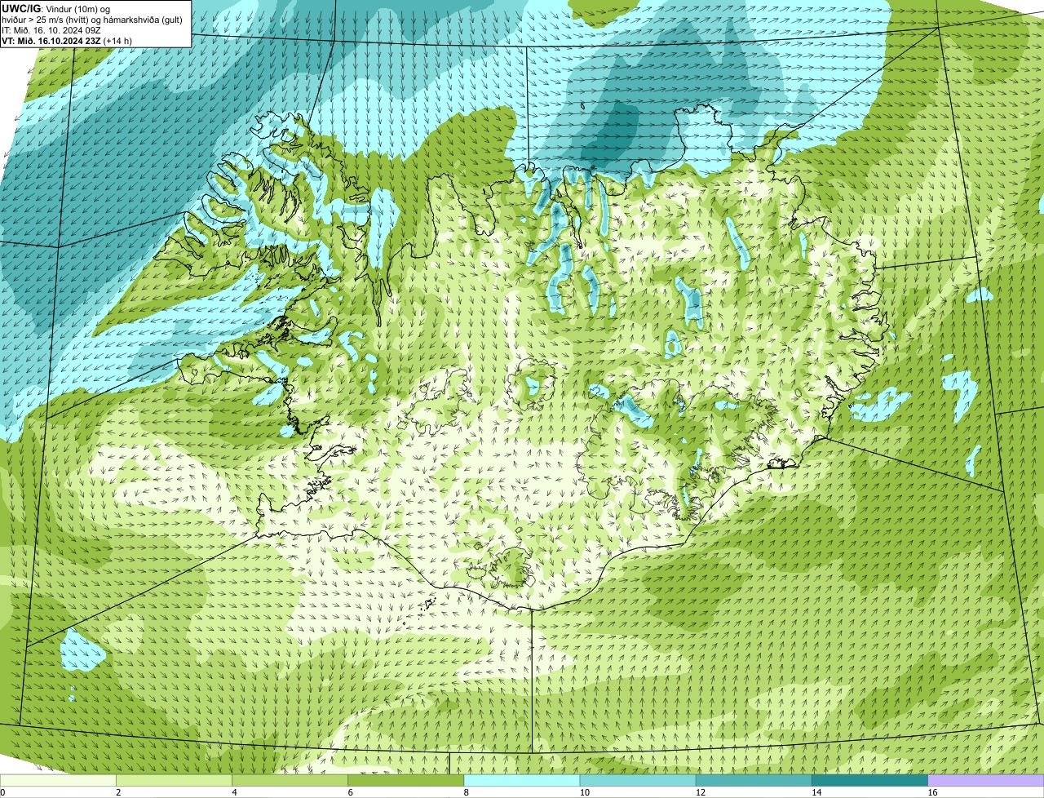1044x798 pixels.
Task: Click the 6–8 m/s olive green swatch
Action: tap(405, 780)
